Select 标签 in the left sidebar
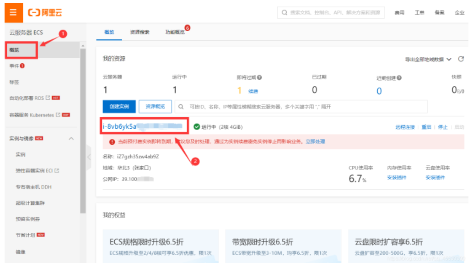 [x=14, y=82]
